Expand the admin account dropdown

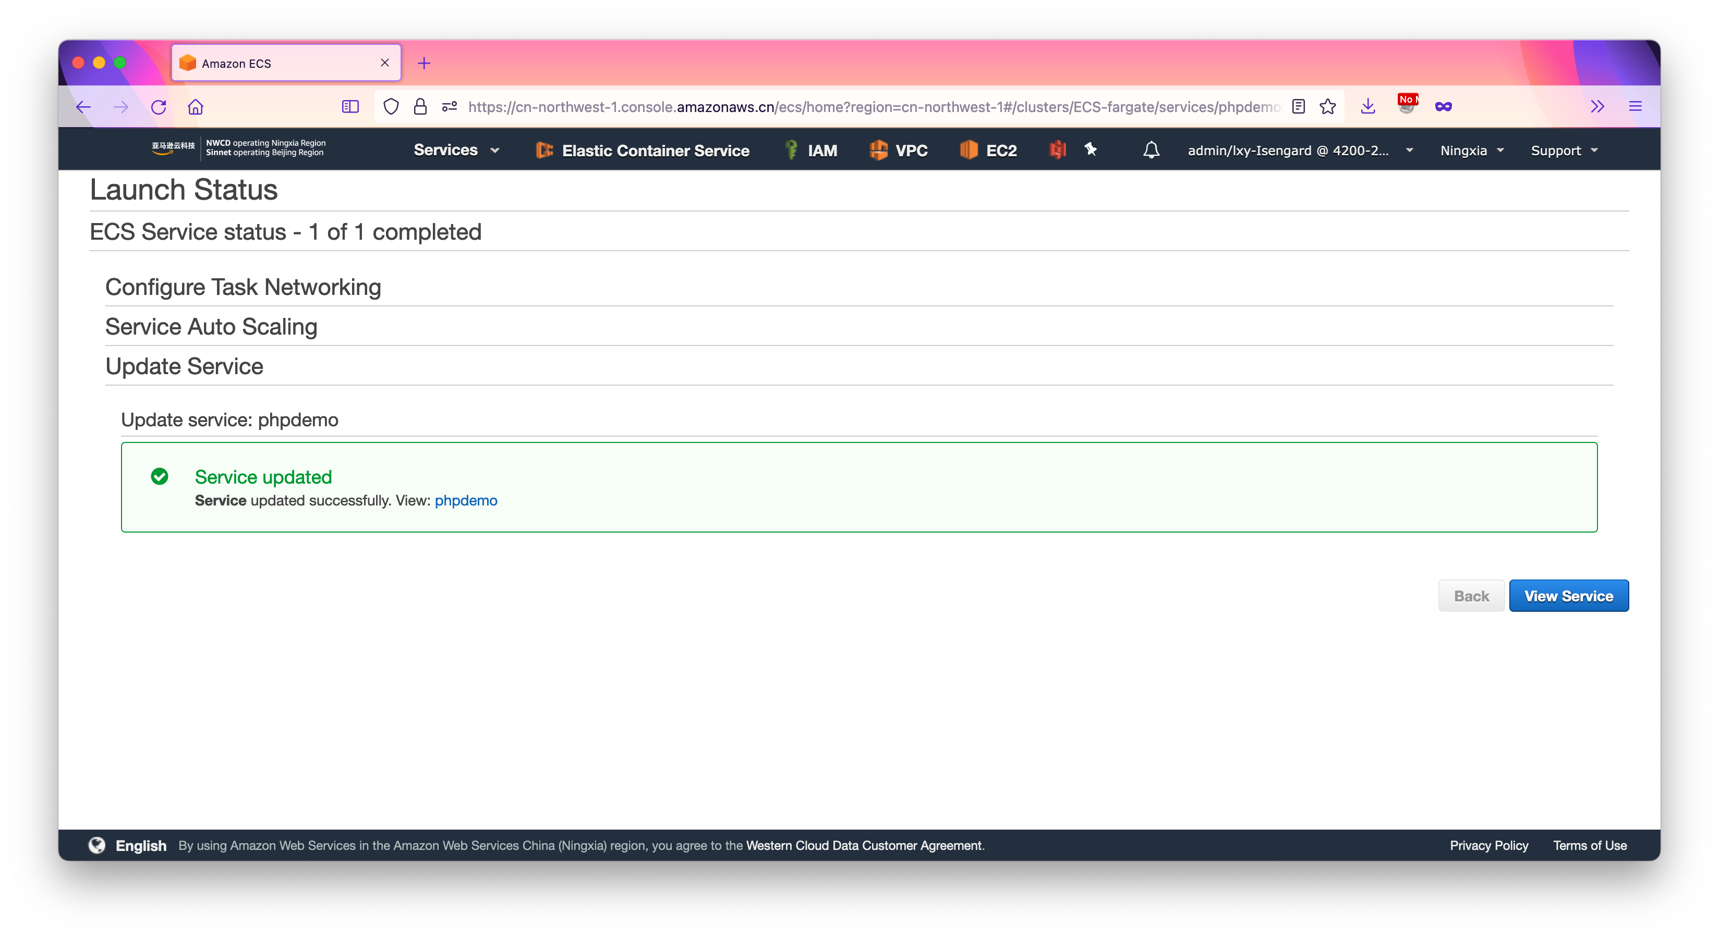(x=1300, y=151)
